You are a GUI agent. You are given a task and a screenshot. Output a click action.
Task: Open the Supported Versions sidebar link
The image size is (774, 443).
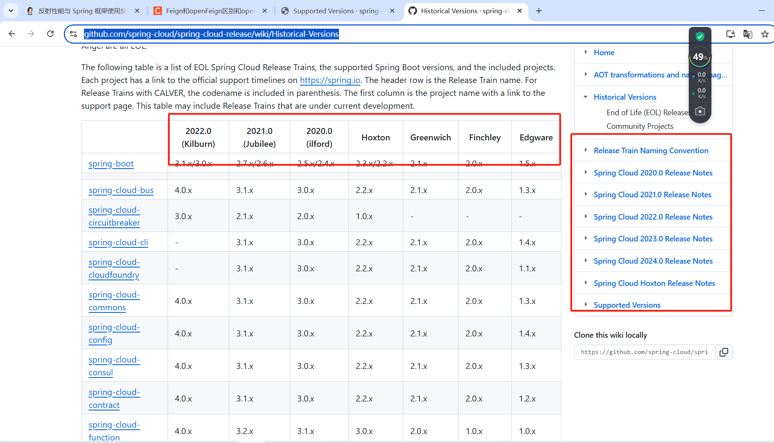(627, 305)
